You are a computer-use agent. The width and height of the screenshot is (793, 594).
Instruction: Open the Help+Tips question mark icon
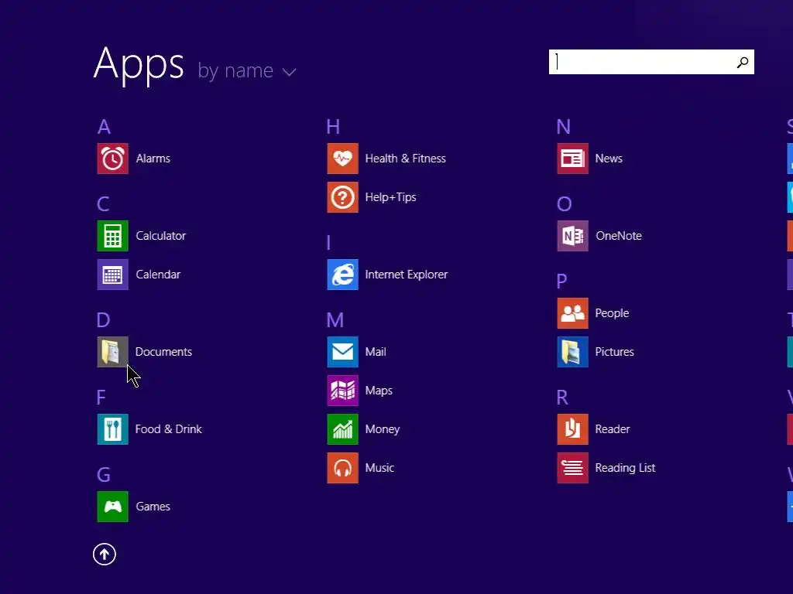coord(342,197)
